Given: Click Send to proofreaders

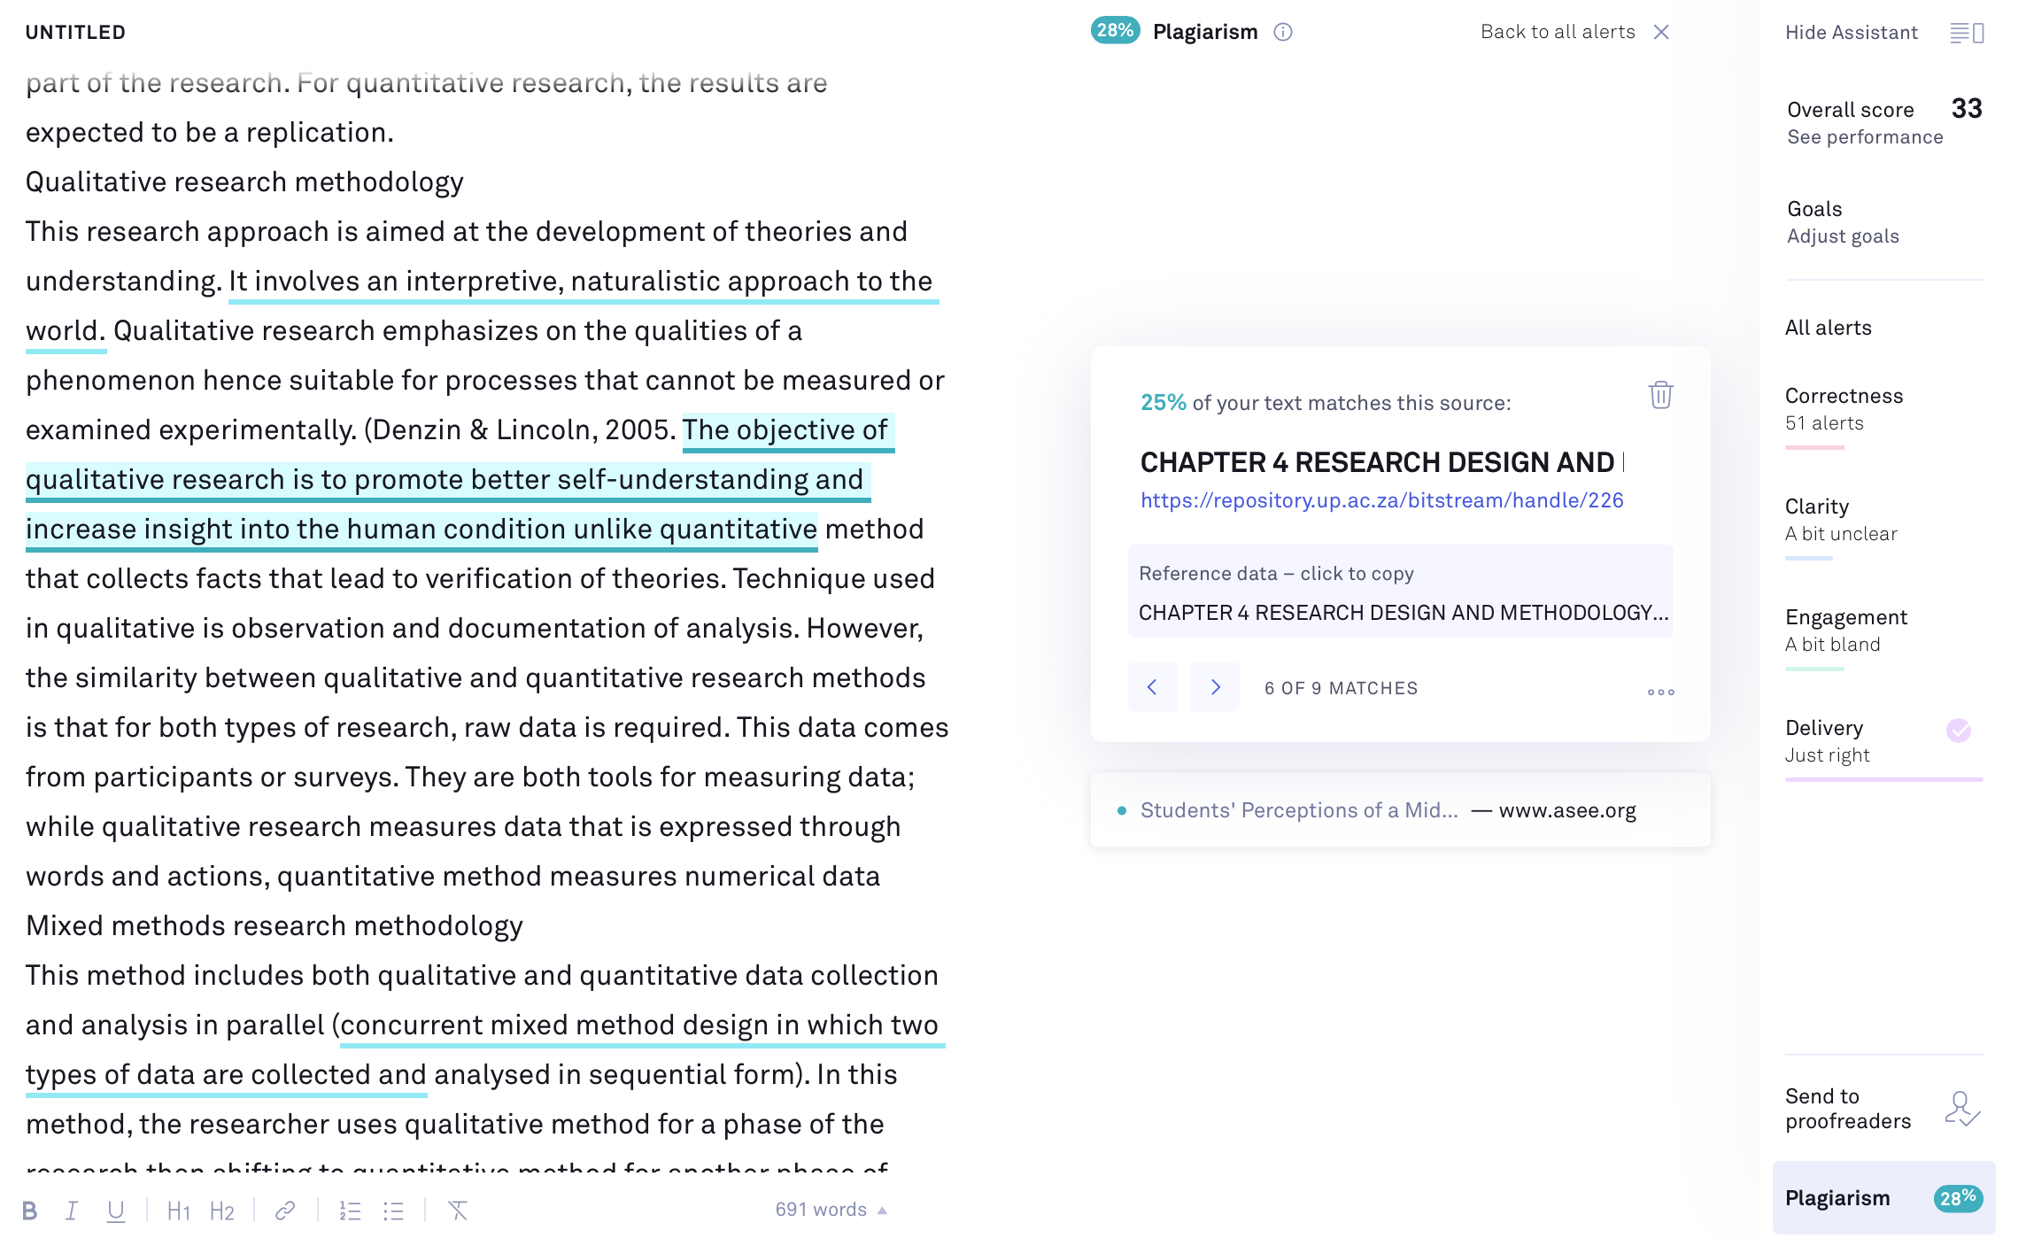Looking at the screenshot, I should (x=1848, y=1109).
